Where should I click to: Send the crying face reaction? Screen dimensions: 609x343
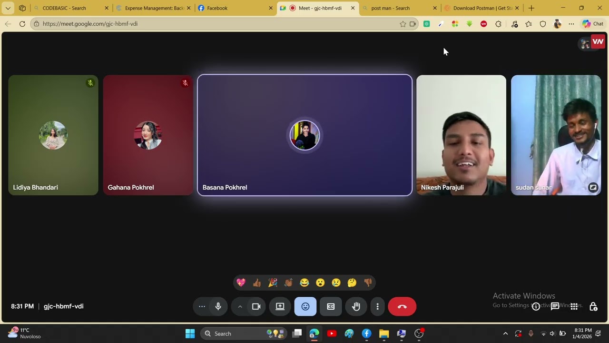pyautogui.click(x=336, y=282)
